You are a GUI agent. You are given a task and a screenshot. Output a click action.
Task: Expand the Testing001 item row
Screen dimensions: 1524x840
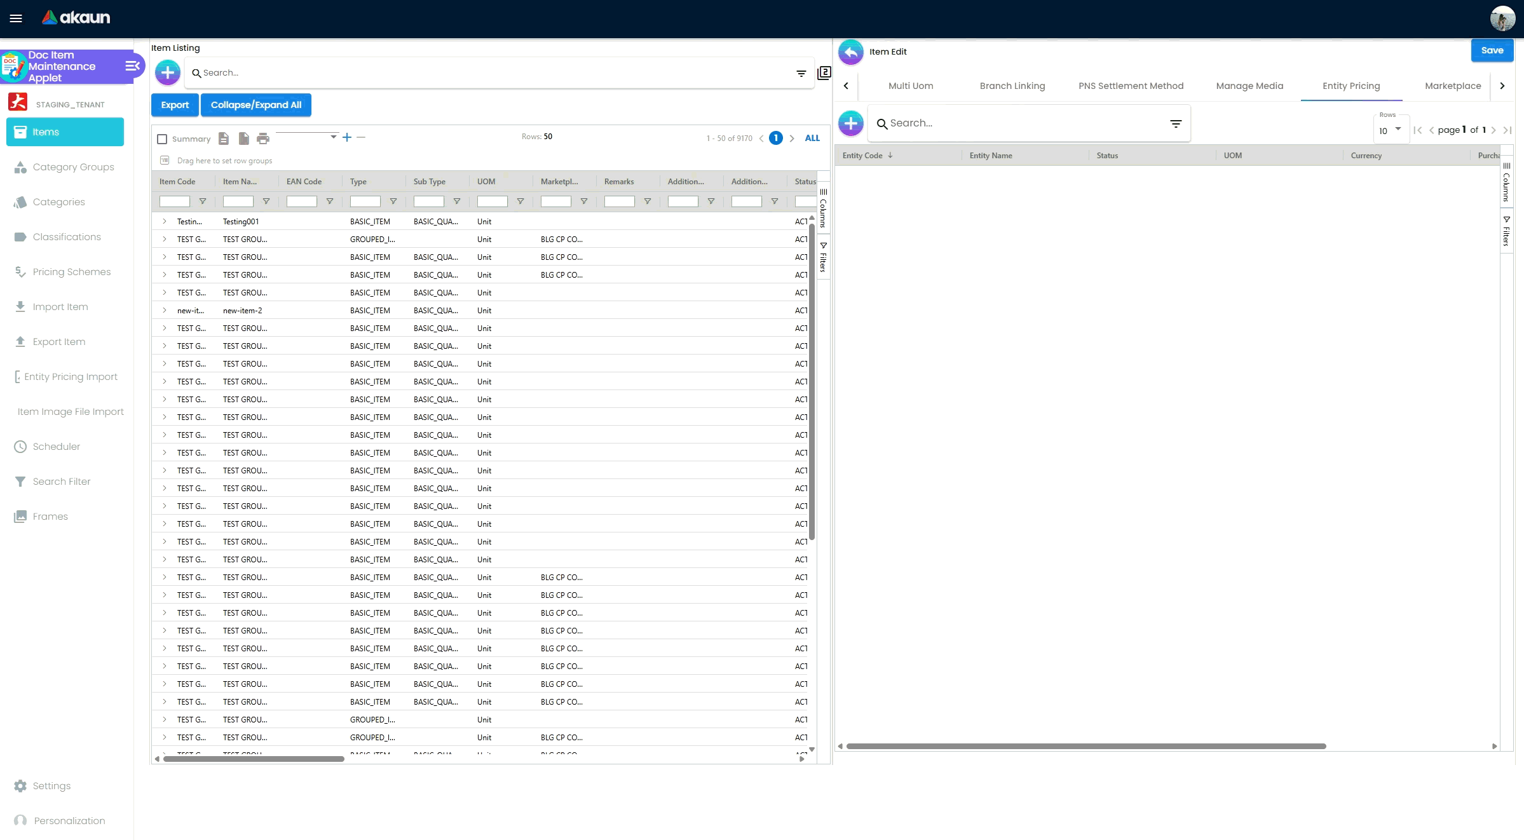164,222
